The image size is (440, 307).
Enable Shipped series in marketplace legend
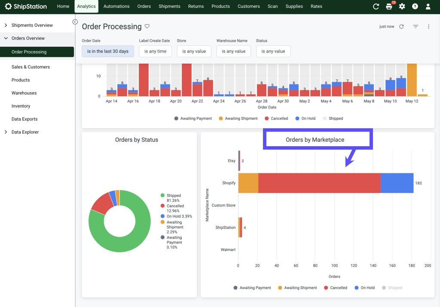(392, 288)
